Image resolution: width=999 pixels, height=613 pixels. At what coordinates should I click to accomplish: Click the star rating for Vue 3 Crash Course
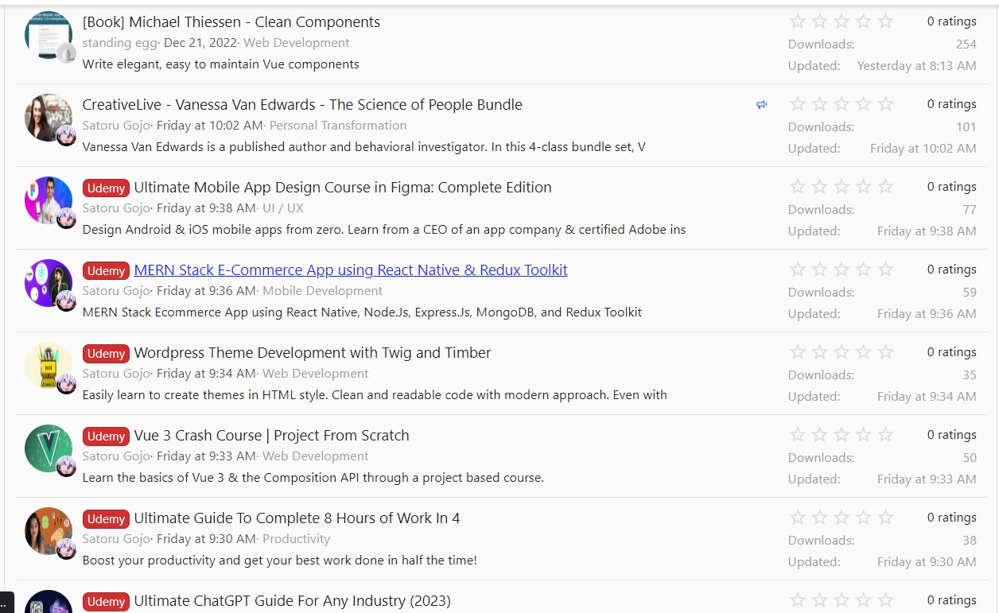(842, 435)
